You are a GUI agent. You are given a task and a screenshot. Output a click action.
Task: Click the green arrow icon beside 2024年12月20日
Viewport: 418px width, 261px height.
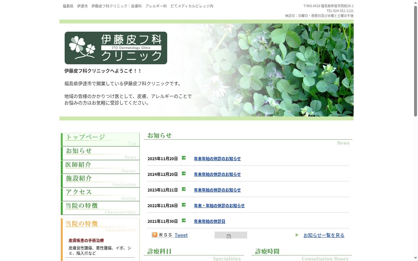[184, 174]
